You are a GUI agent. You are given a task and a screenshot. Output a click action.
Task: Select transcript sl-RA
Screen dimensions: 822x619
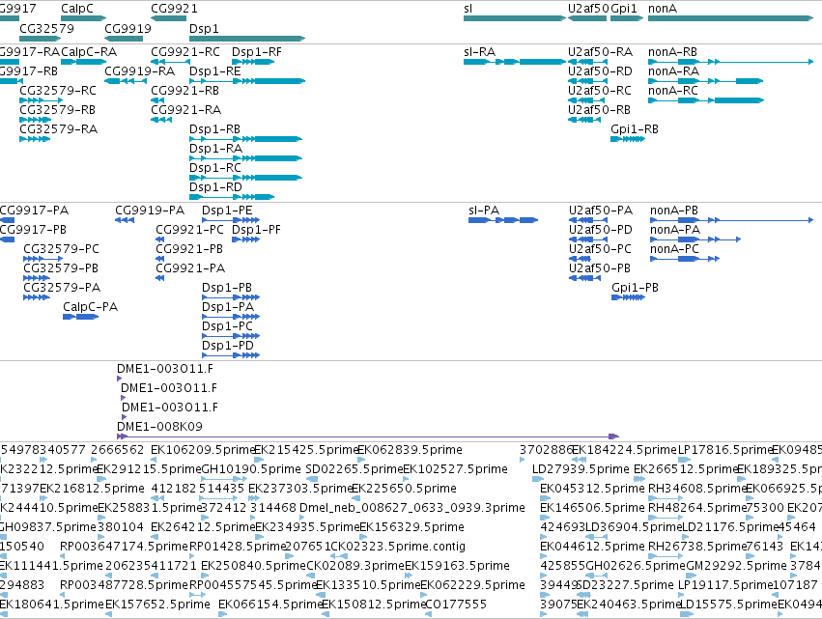click(515, 62)
